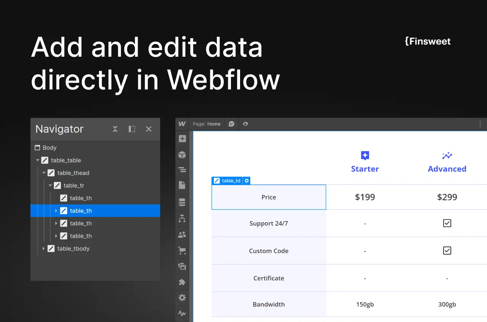
Task: Click the Starter column heading
Action: coord(365,169)
